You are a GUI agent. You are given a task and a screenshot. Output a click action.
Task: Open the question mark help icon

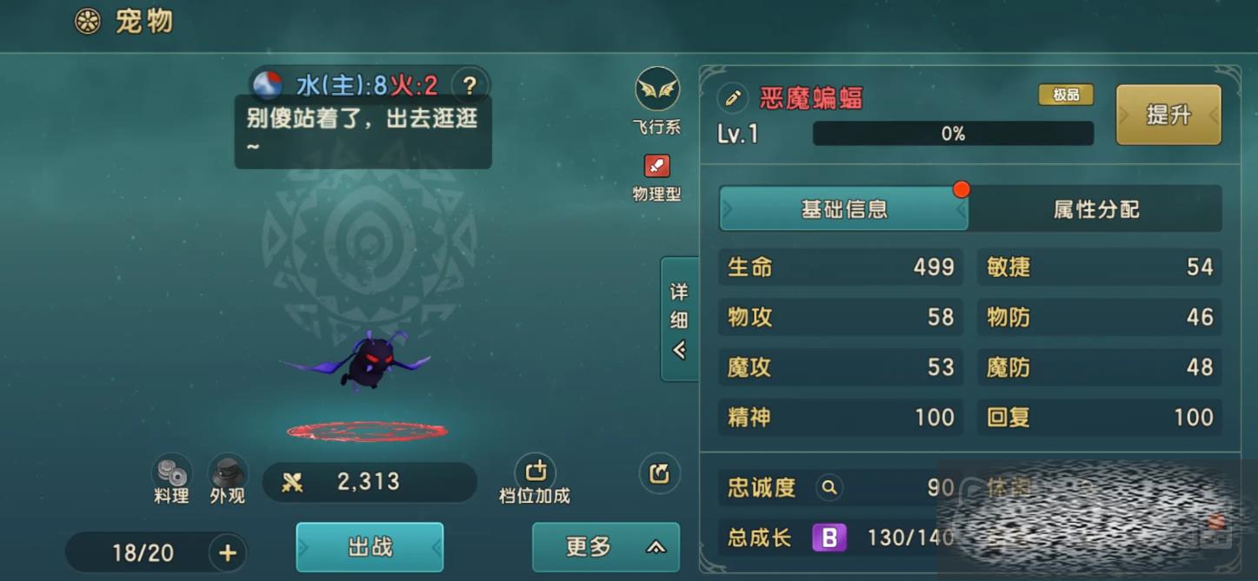(469, 85)
